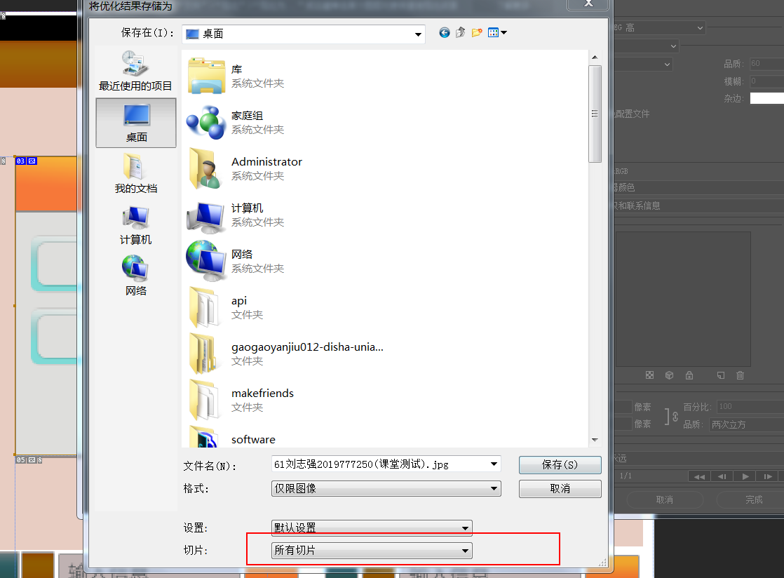Click the 保存(S) button
The height and width of the screenshot is (578, 784).
(x=560, y=464)
